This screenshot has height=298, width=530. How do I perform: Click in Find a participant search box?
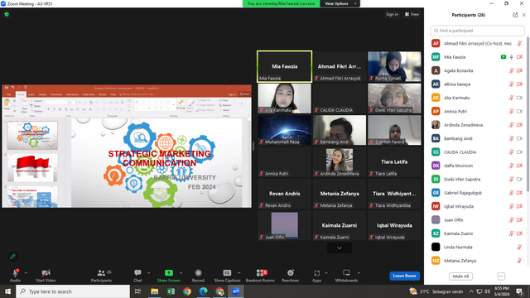(x=477, y=31)
